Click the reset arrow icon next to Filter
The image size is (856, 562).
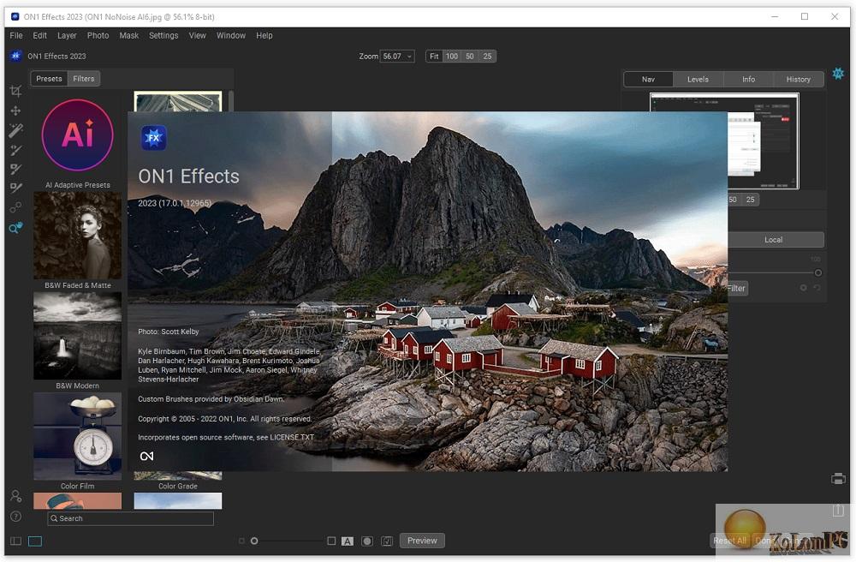pyautogui.click(x=817, y=288)
